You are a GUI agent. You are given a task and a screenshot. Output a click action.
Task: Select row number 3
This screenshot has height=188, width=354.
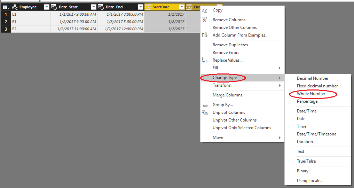(6, 29)
